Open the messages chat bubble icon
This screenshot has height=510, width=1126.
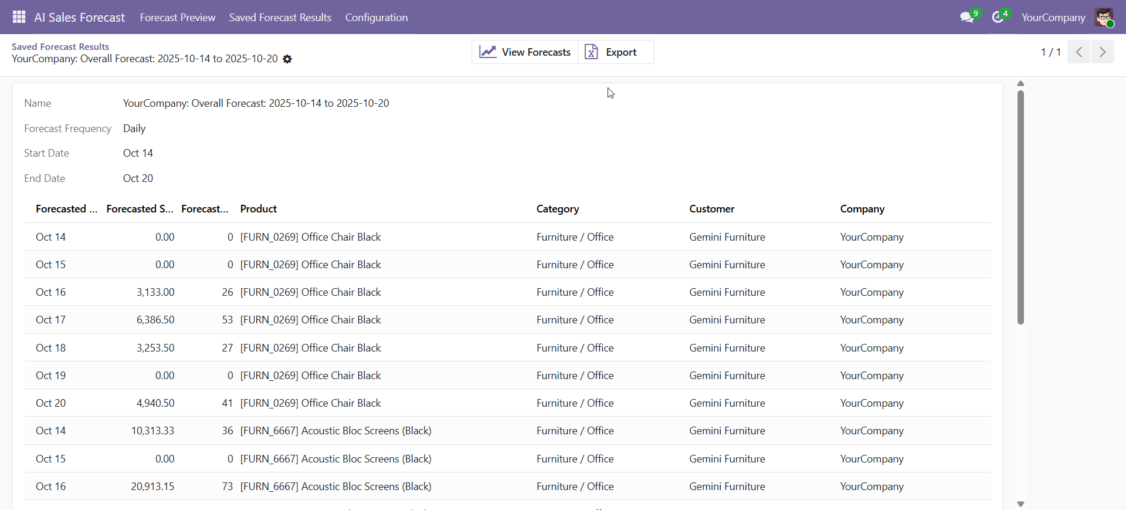pyautogui.click(x=966, y=18)
